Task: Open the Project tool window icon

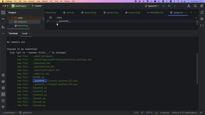Action: (x=3, y=12)
